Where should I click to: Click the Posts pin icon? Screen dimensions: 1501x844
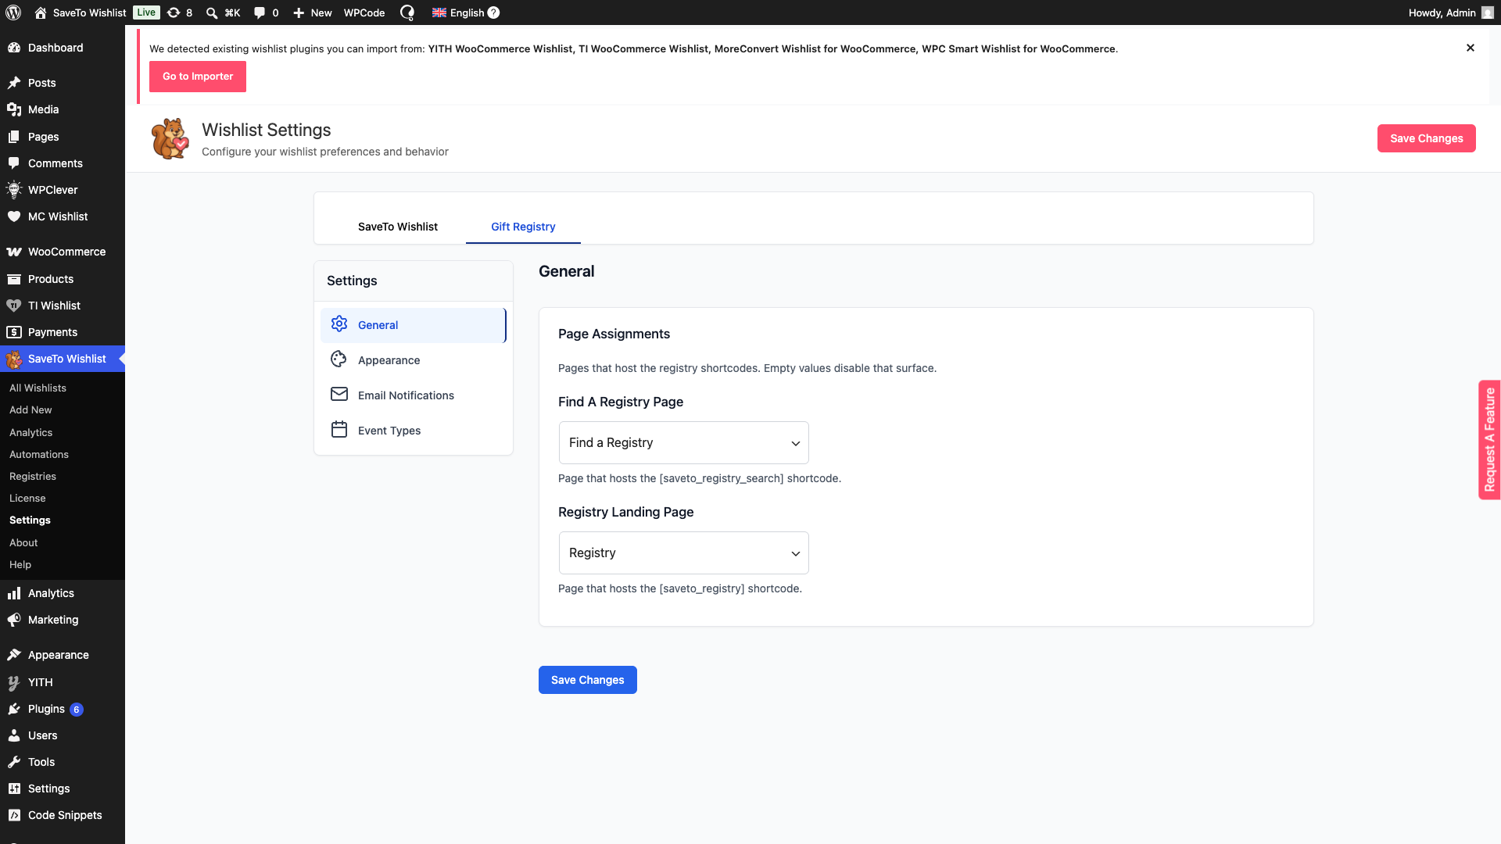(x=14, y=83)
